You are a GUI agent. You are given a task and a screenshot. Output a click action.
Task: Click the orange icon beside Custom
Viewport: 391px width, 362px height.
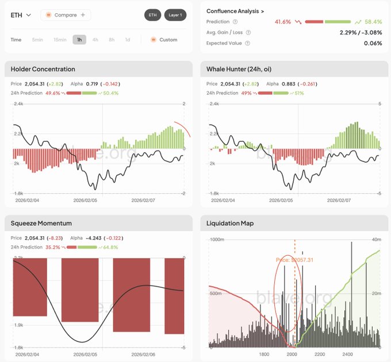pos(153,40)
